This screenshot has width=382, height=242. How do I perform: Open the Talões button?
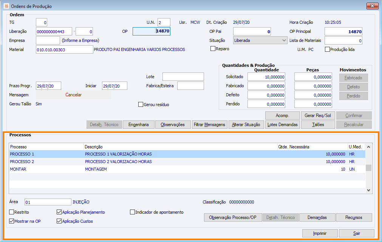pyautogui.click(x=318, y=125)
